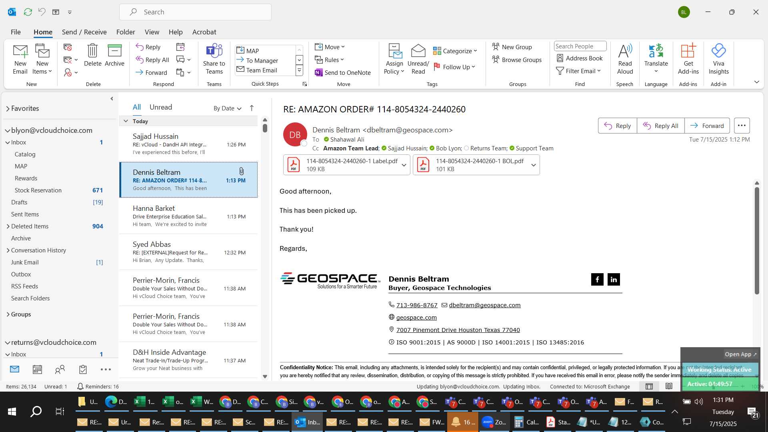Launch Viva Insights add-in
768x432 pixels.
[718, 59]
